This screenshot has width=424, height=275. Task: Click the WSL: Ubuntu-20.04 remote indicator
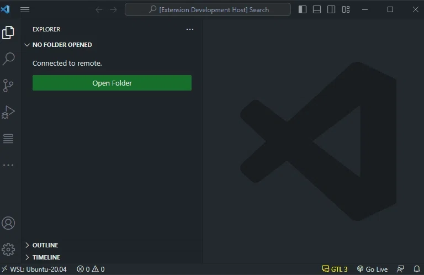point(34,269)
